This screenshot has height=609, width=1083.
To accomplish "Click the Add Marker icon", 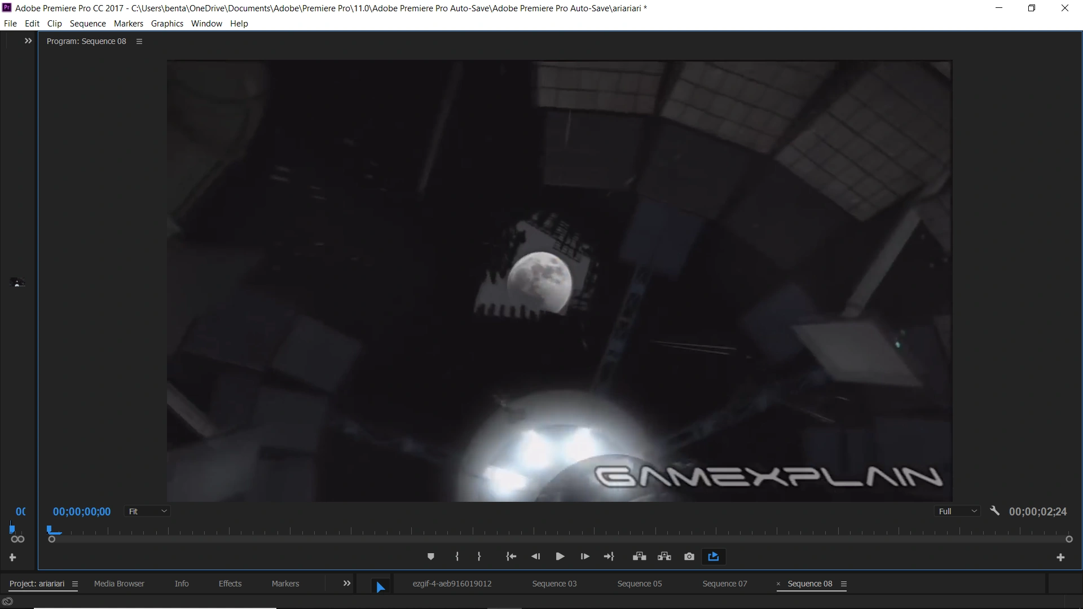I will [x=430, y=557].
